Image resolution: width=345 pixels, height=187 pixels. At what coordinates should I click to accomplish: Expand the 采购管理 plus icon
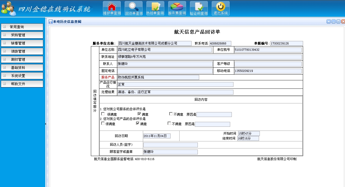4,35
